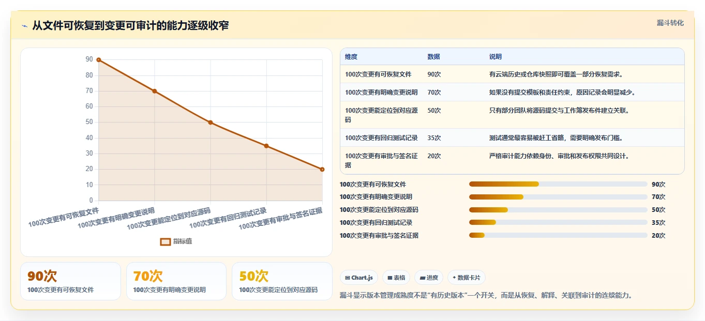
Task: Click the Chart.js chip
Action: click(359, 278)
